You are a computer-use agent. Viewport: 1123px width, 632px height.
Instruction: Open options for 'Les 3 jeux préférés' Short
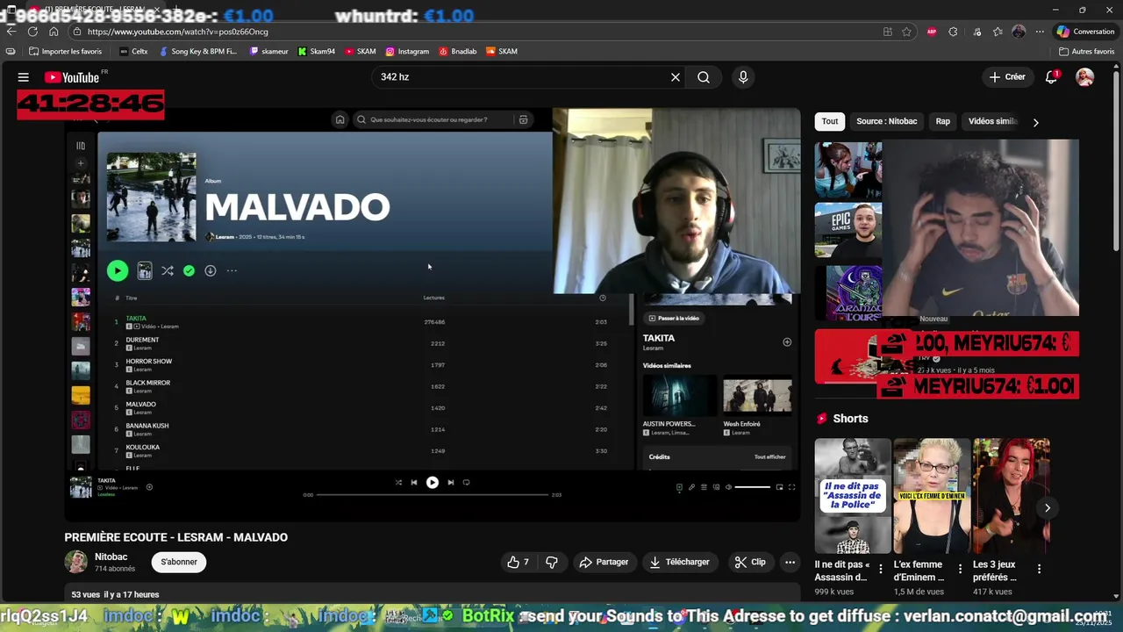coord(1039,569)
